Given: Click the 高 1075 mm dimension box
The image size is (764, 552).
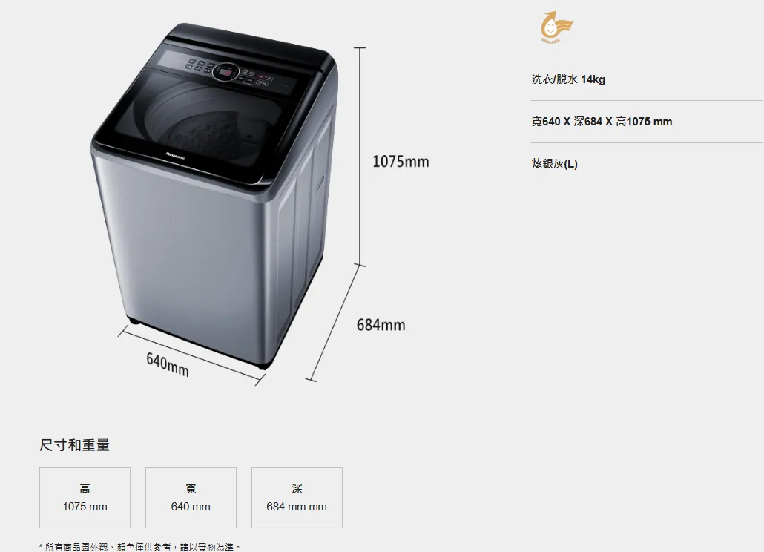Looking at the screenshot, I should coord(85,497).
